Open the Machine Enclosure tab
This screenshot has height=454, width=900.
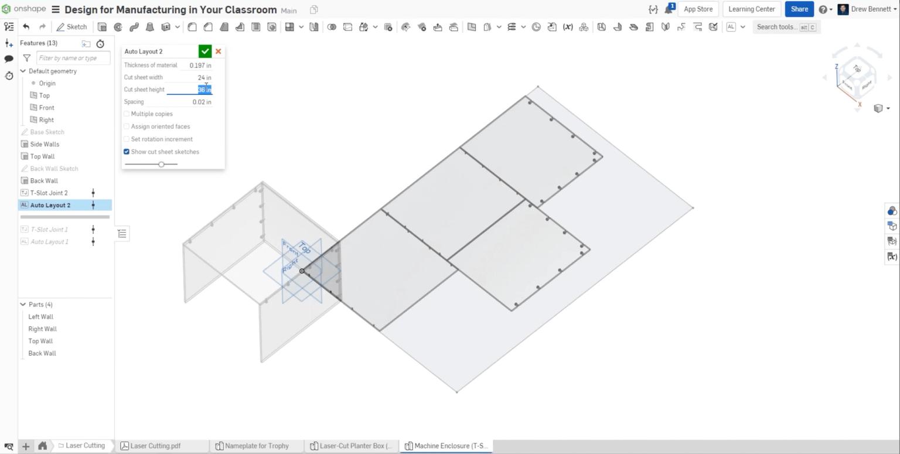446,446
